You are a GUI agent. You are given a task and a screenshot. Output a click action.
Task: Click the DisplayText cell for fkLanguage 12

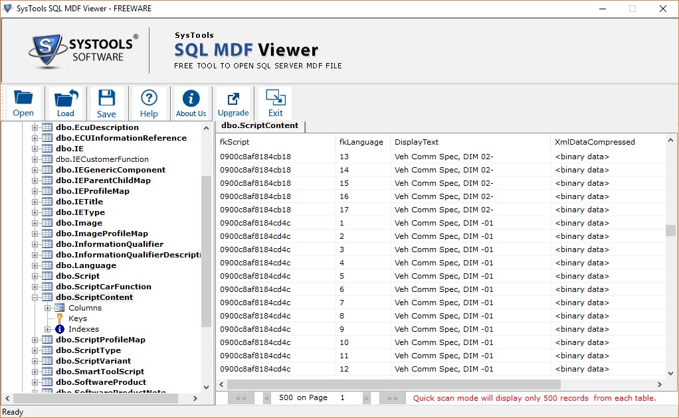coord(470,369)
